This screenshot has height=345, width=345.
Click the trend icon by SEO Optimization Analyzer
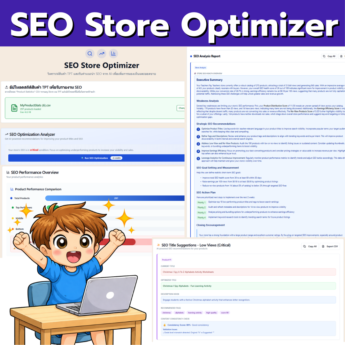click(x=7, y=134)
